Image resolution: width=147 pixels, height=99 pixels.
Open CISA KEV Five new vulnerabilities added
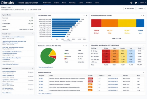coord(13,37)
